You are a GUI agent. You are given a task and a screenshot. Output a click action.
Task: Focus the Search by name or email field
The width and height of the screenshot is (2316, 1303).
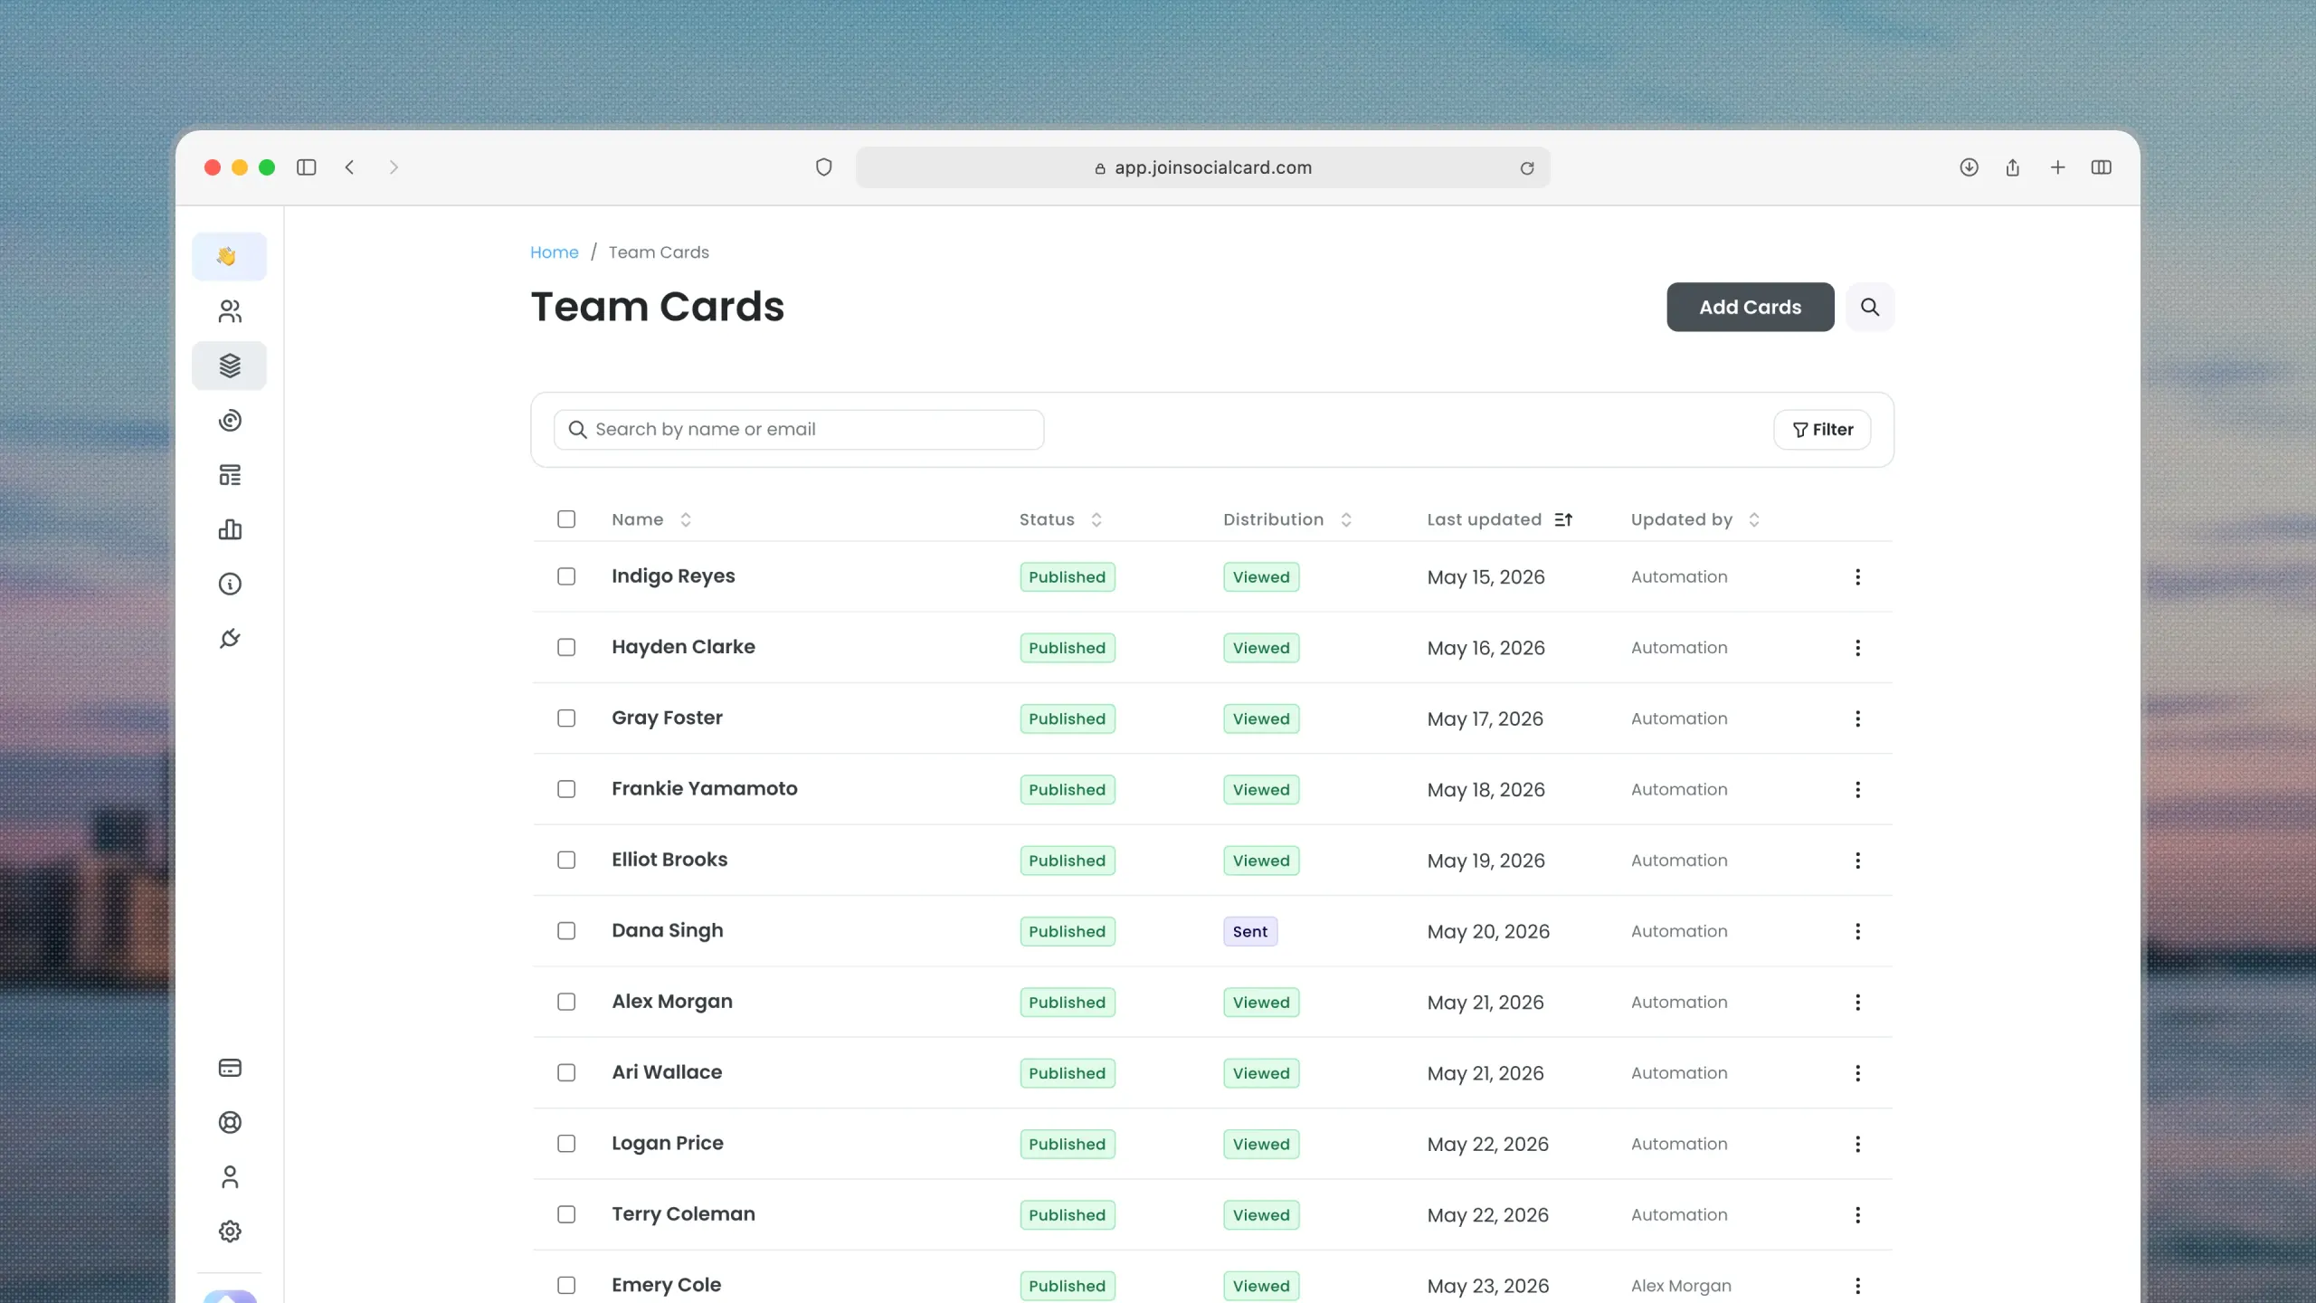pyautogui.click(x=799, y=430)
